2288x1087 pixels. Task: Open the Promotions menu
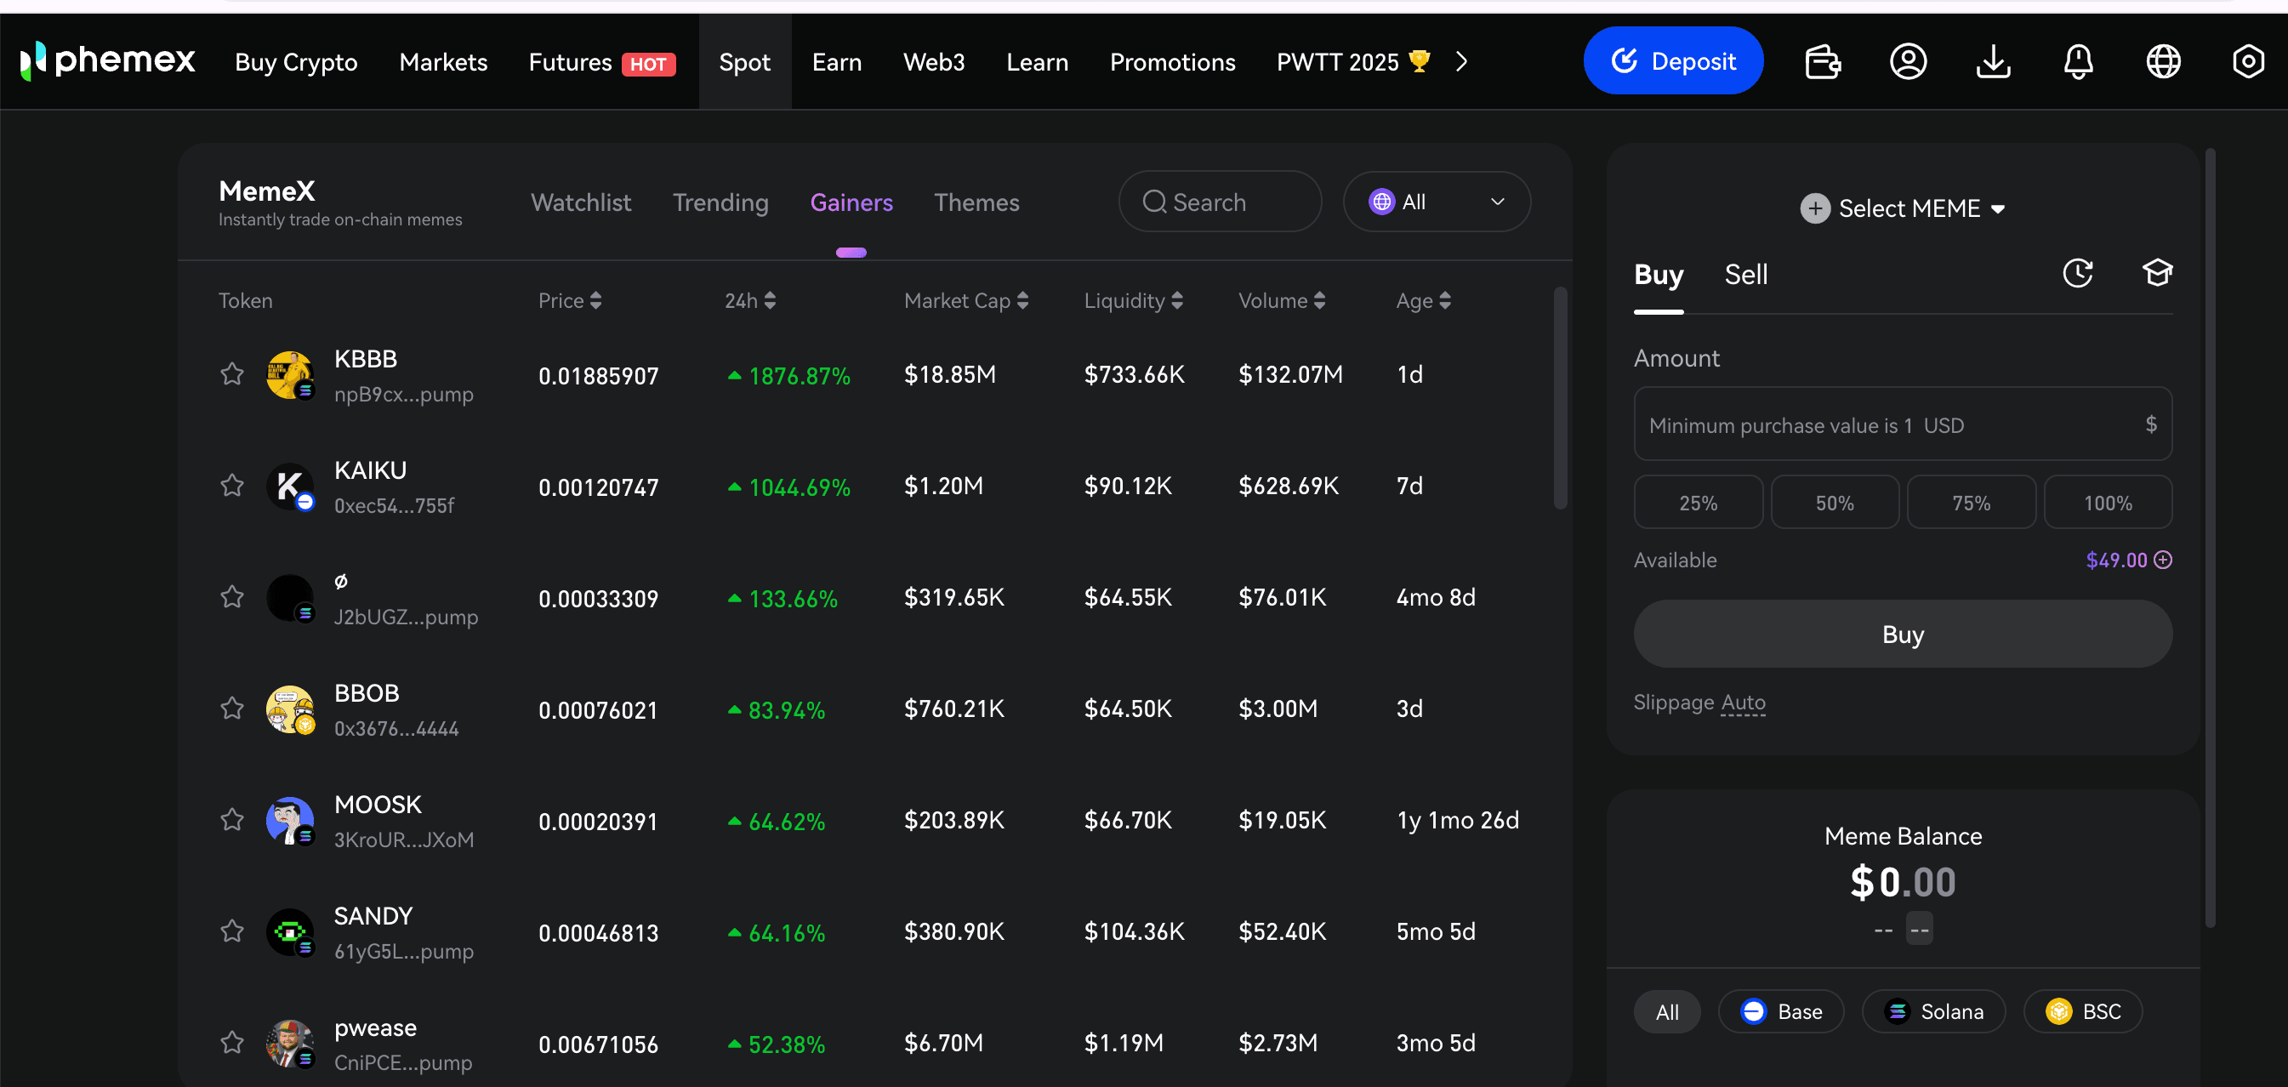pyautogui.click(x=1172, y=62)
